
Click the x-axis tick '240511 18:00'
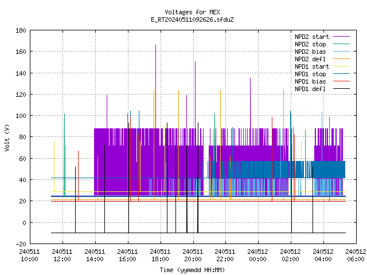tap(160, 256)
